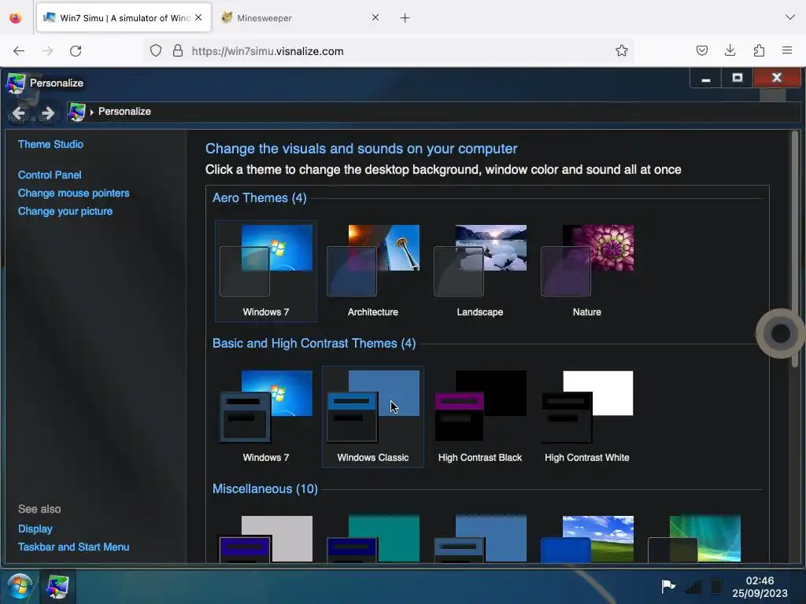Select the Basic Windows 7 theme
This screenshot has height=604, width=806.
pyautogui.click(x=266, y=417)
